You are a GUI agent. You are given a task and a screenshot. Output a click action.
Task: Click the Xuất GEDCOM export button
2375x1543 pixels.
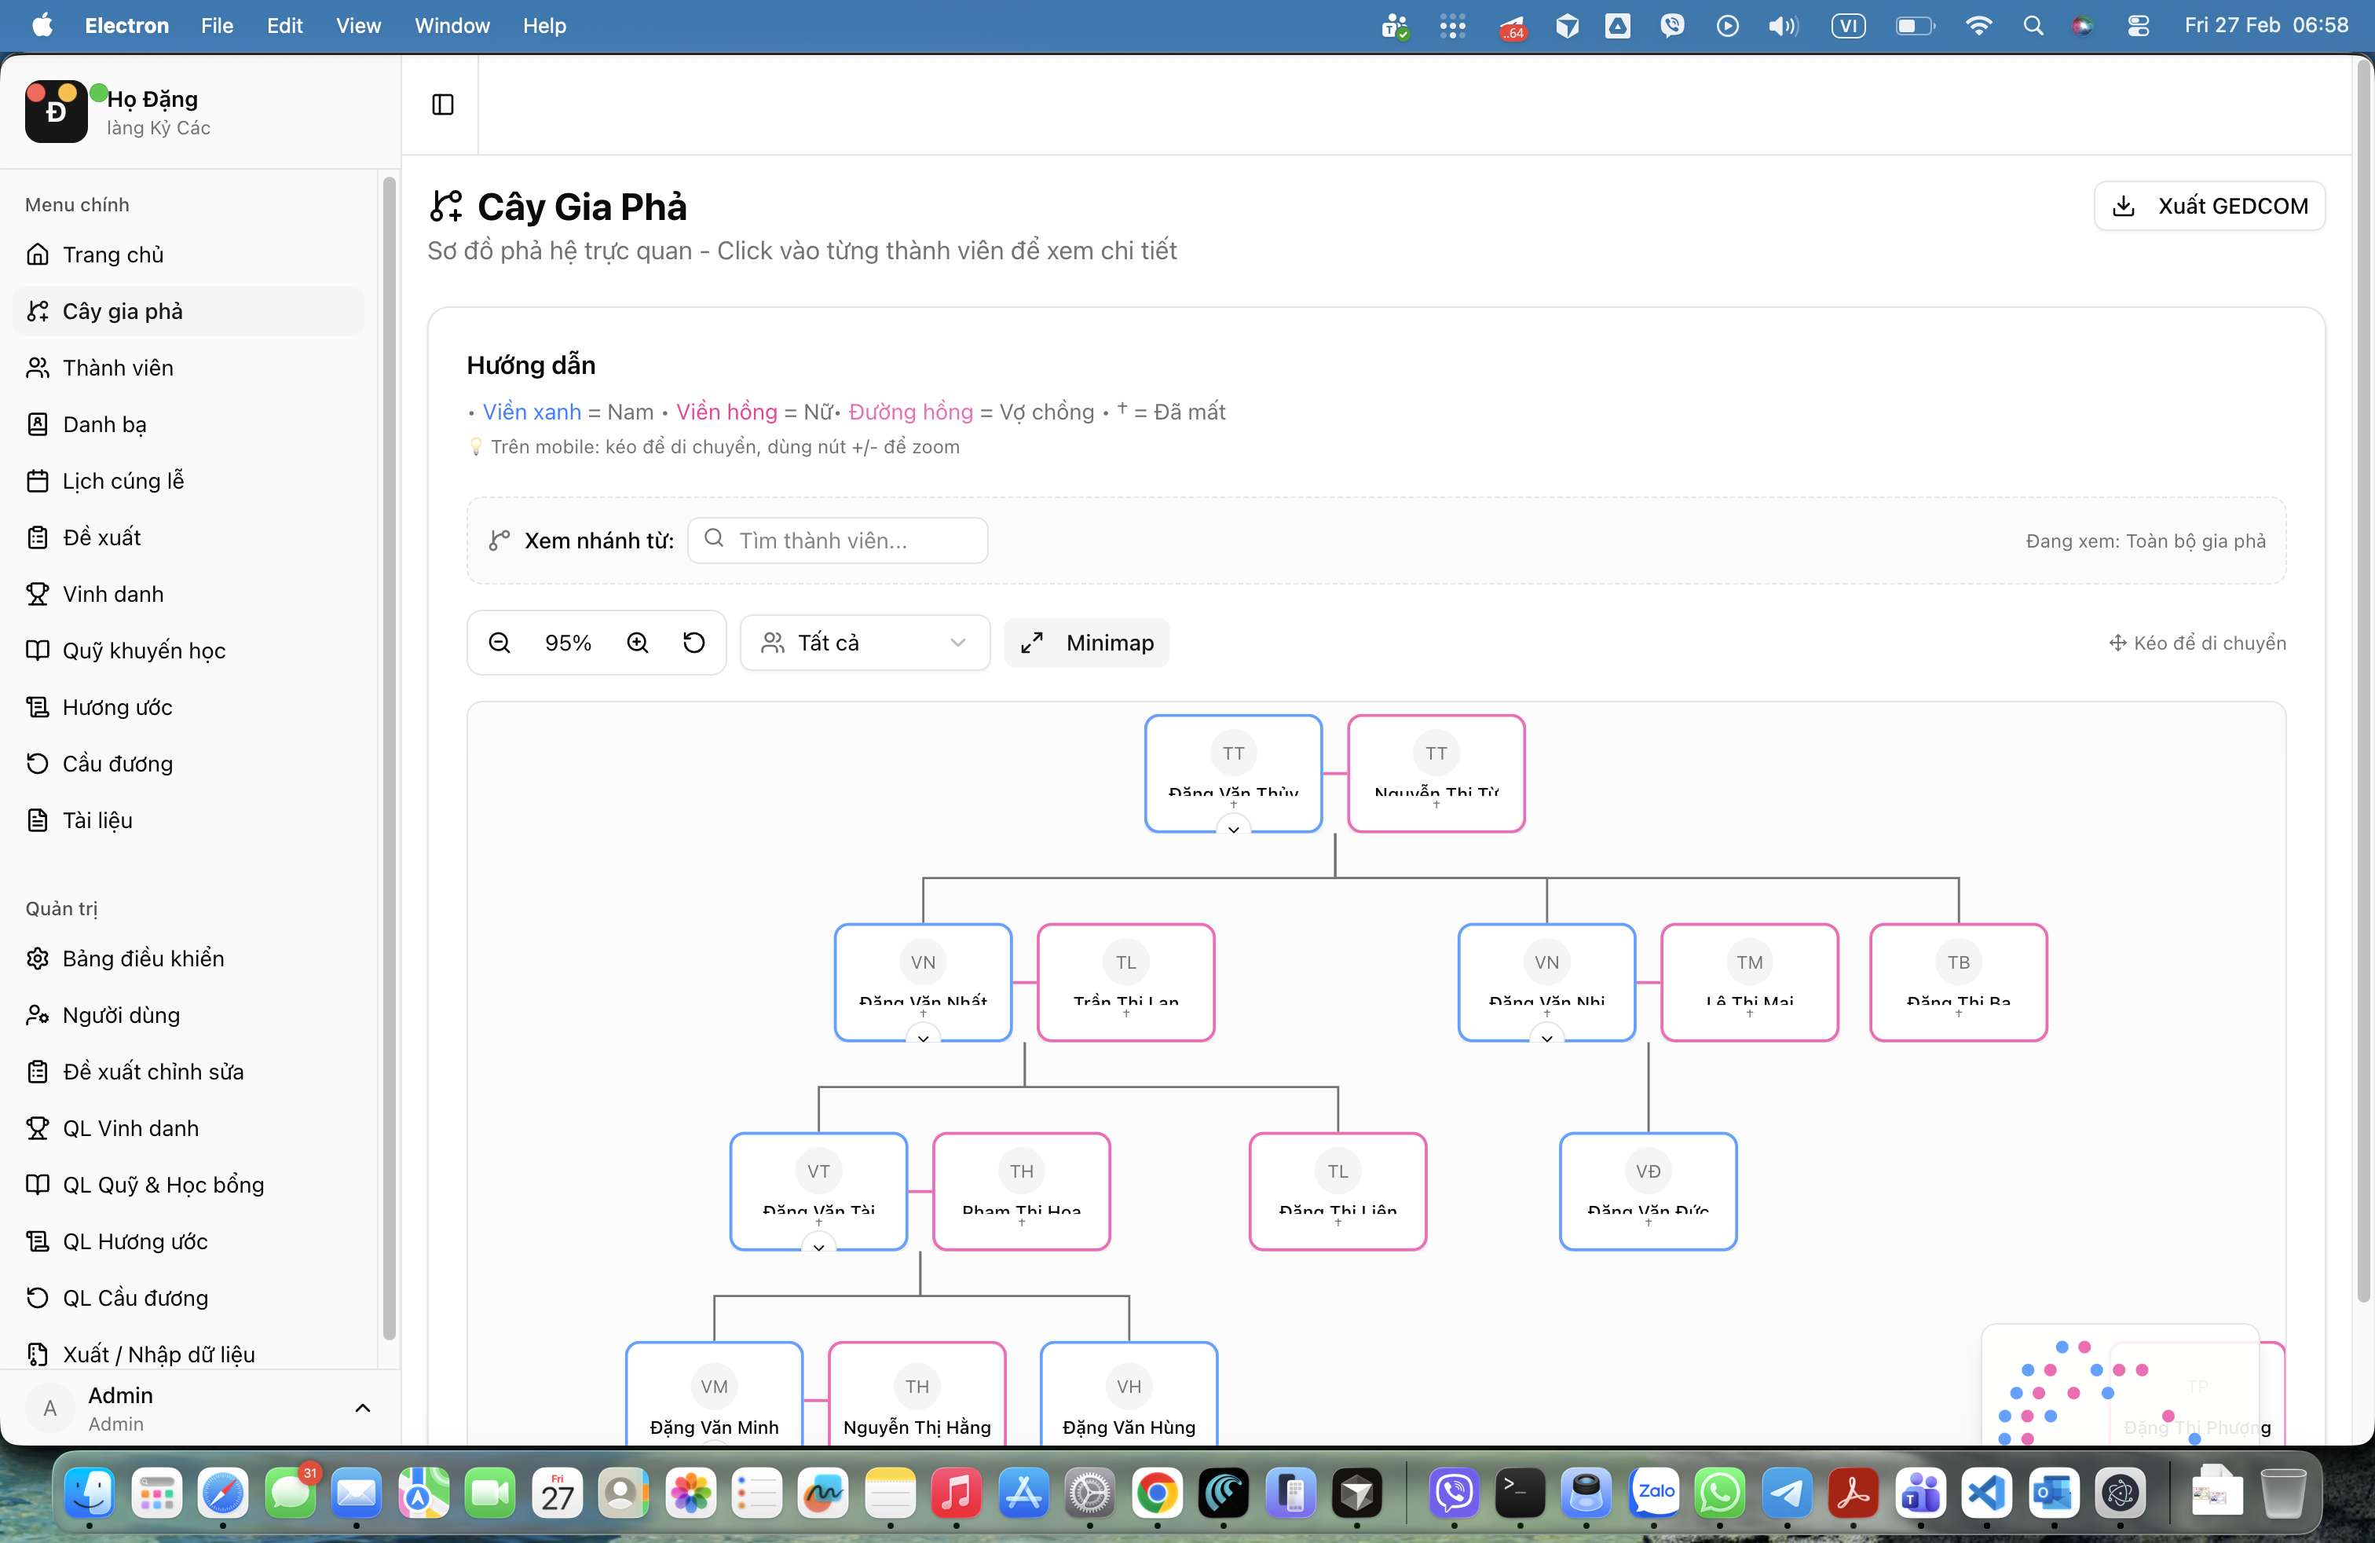(x=2209, y=206)
